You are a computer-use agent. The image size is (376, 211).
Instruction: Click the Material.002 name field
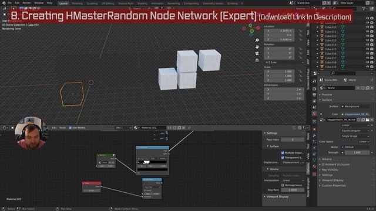[x=153, y=128]
